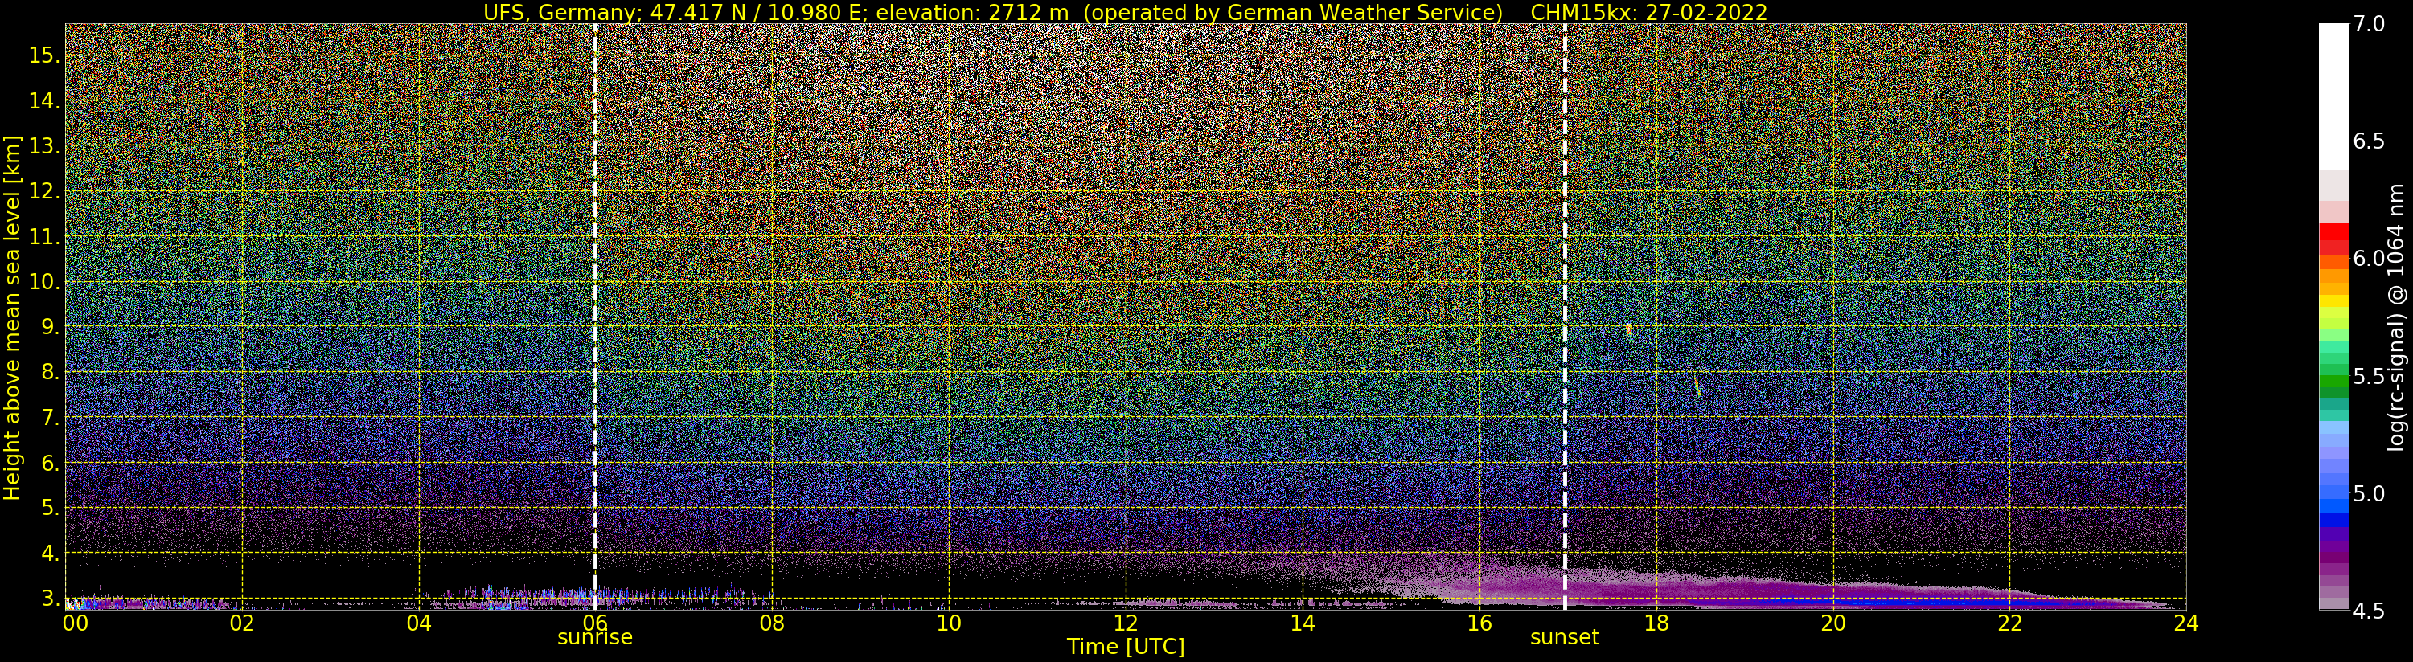This screenshot has height=662, width=2413.
Task: Click the 'CHM15kx: 27-02-2022' date label
Action: click(1648, 12)
